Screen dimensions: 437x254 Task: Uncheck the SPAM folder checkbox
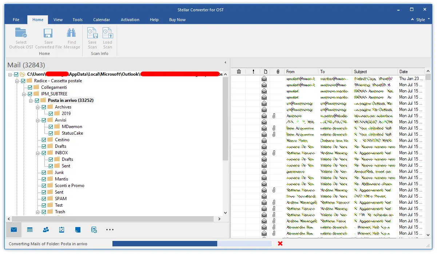pos(44,199)
